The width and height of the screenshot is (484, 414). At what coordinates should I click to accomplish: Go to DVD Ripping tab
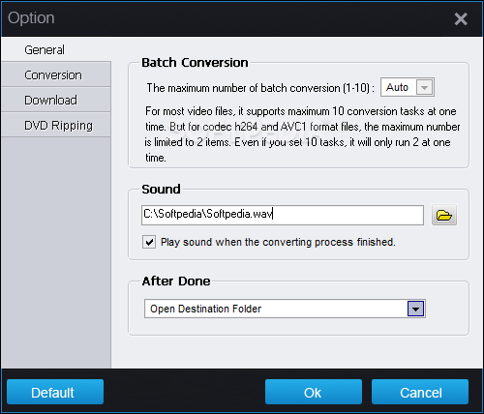pos(56,125)
